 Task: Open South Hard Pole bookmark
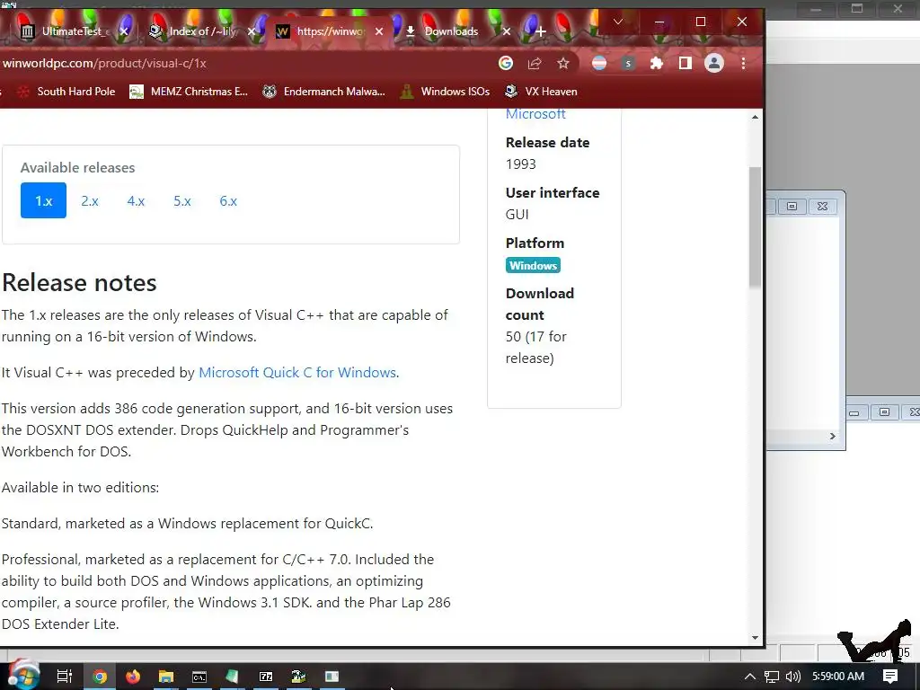[x=66, y=92]
